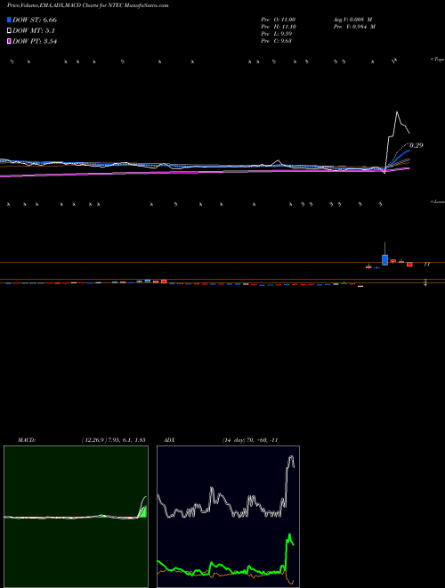
Task: Click the 'DOW PT: 3.54' label
Action: tap(35, 42)
